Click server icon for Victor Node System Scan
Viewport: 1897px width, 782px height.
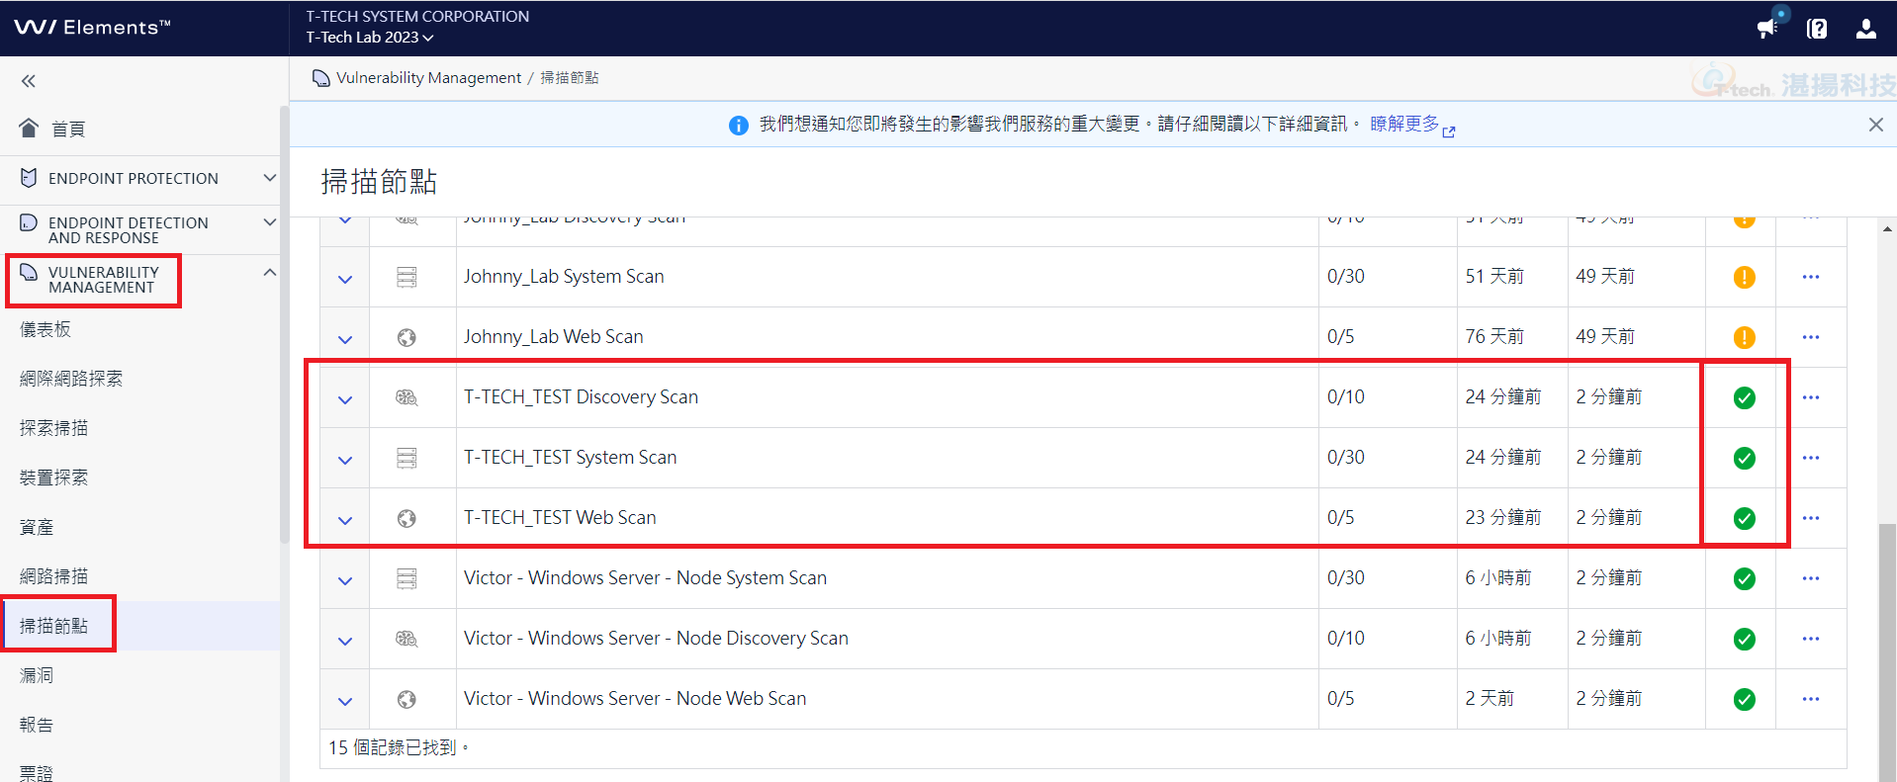(x=406, y=578)
